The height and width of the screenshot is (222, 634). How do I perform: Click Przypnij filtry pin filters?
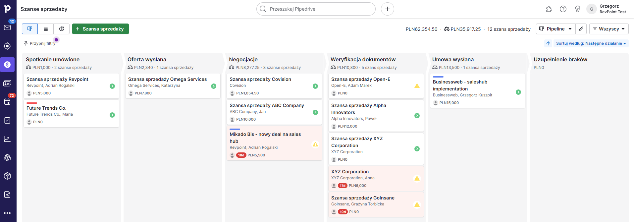coord(40,43)
